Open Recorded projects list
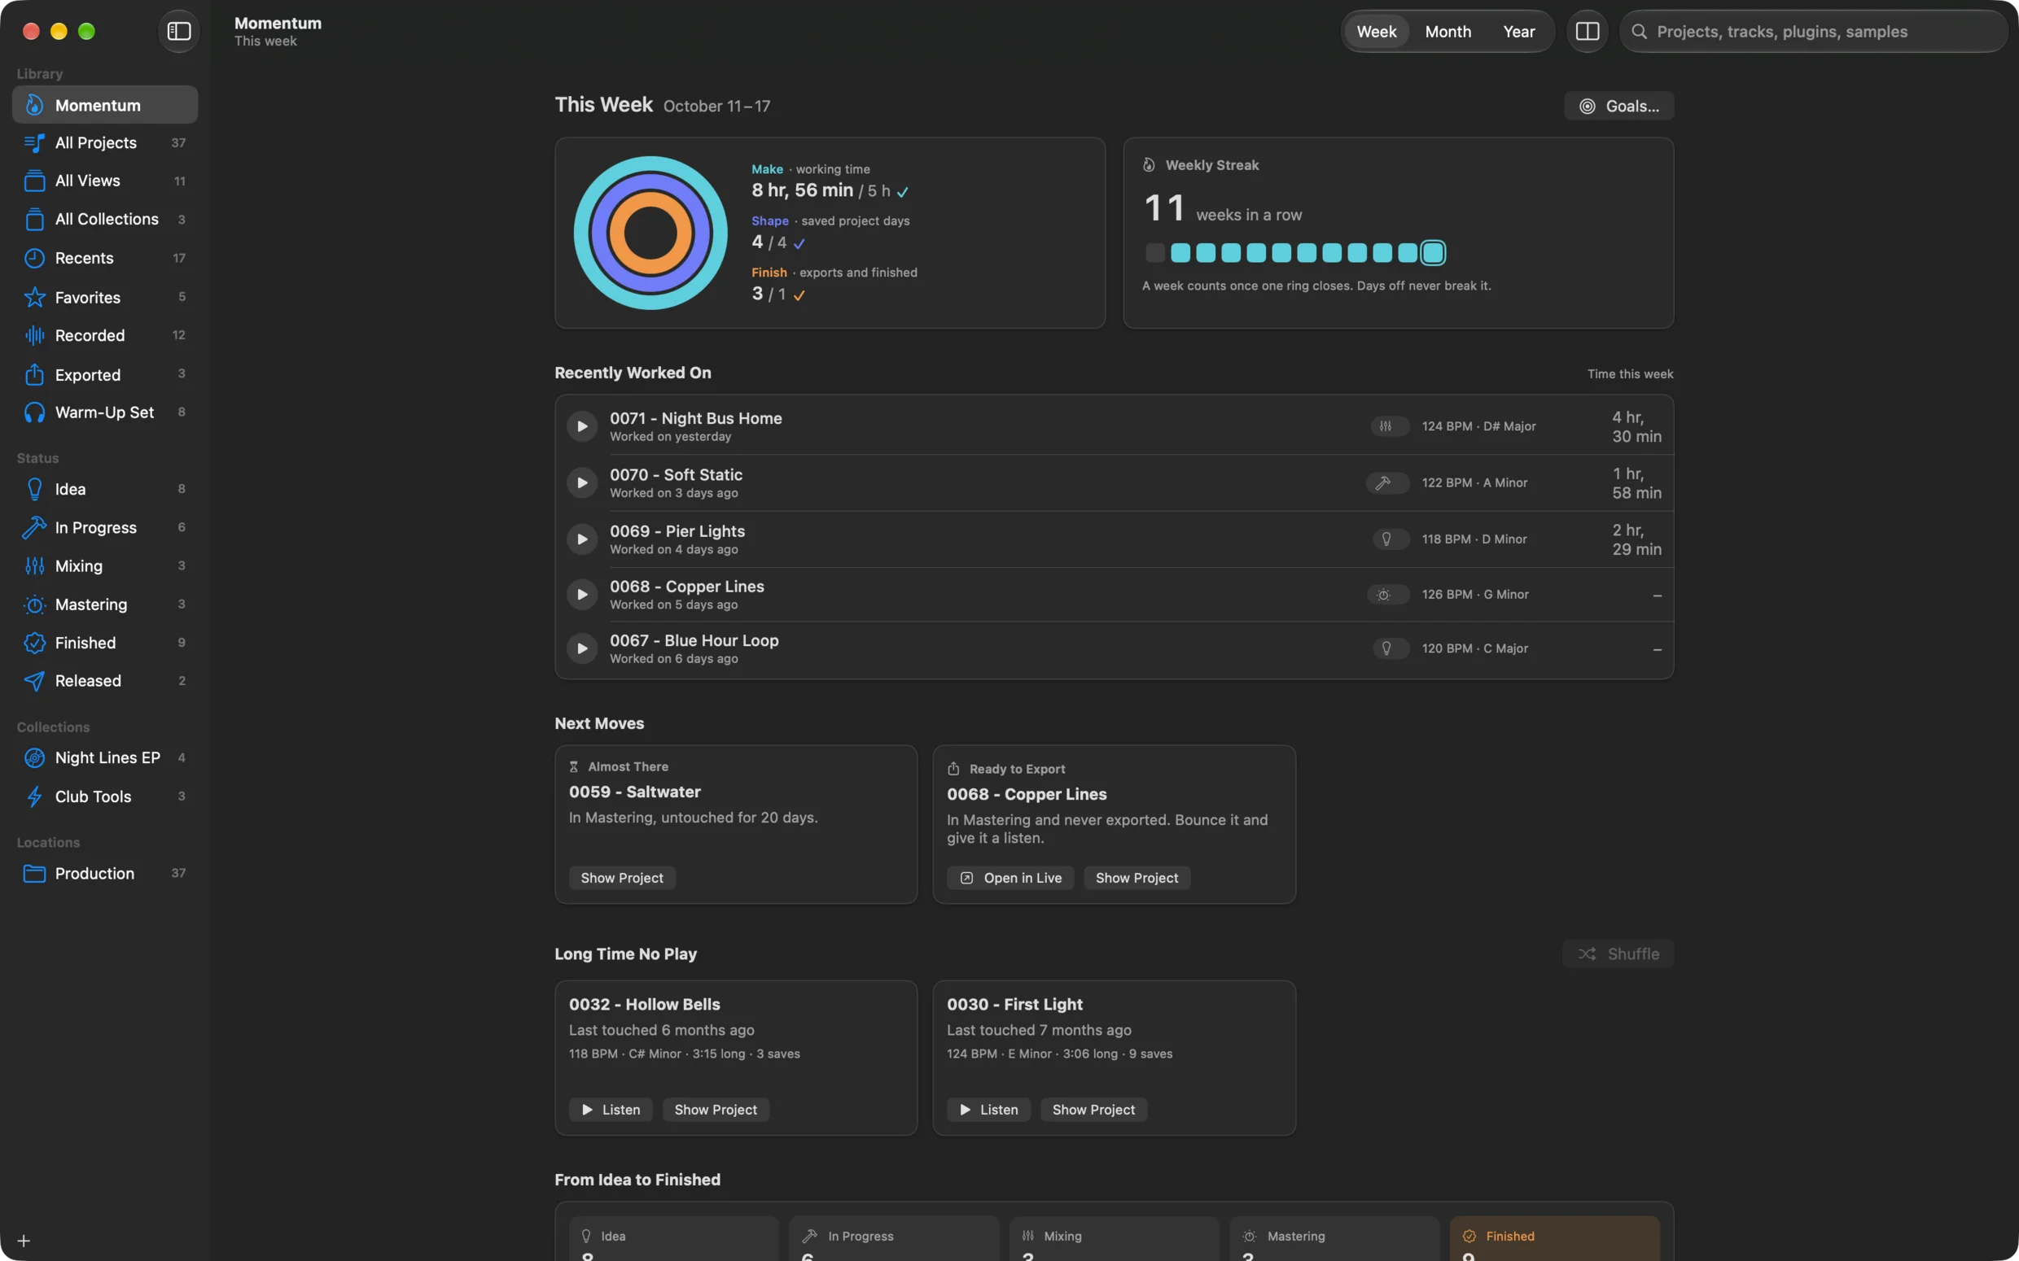Screen dimensions: 2019x1261 (x=105, y=335)
